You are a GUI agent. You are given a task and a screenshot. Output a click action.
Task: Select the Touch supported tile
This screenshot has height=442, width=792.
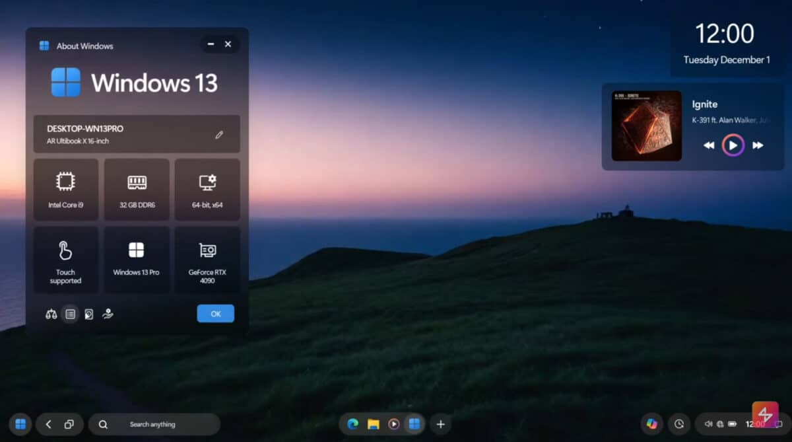coord(66,260)
